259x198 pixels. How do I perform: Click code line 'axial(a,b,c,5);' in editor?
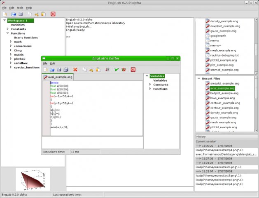point(59,127)
